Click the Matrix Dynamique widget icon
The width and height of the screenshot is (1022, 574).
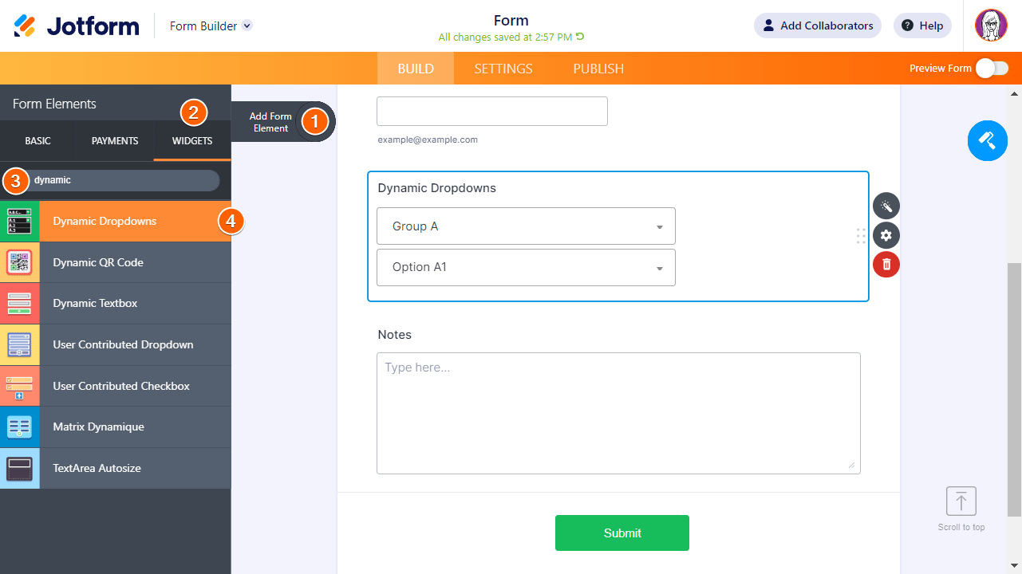(19, 427)
